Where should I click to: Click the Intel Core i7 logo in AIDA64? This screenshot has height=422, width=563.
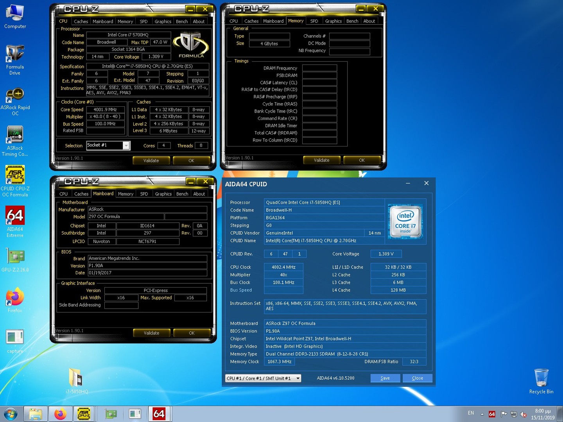coord(405,221)
